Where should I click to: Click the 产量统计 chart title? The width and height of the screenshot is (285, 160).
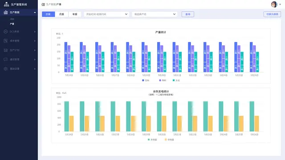point(161,32)
